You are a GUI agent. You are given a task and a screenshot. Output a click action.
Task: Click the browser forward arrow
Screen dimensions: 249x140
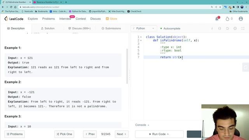pos(7,7)
